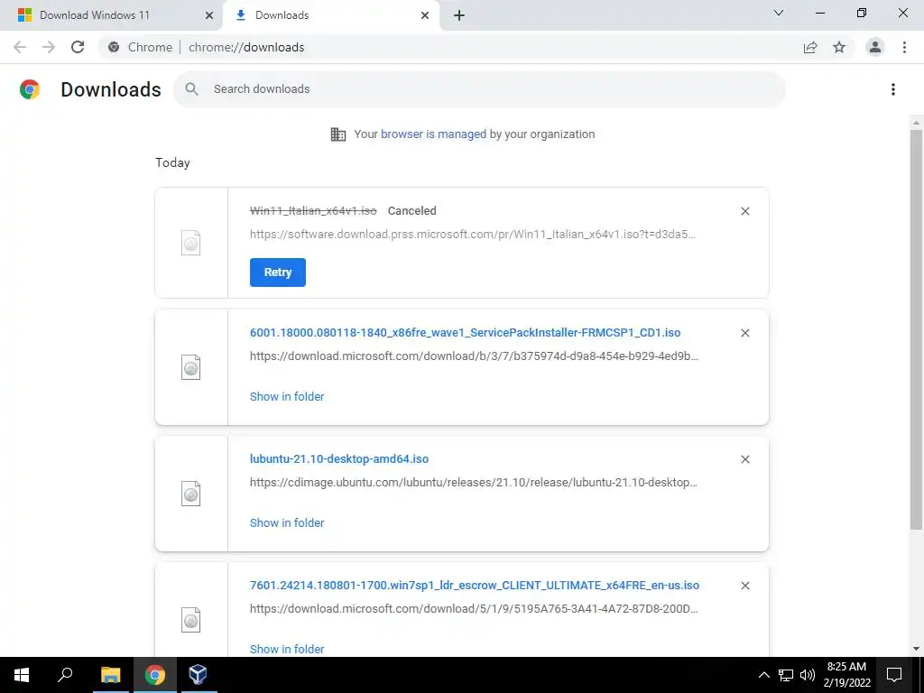Viewport: 924px width, 693px height.
Task: Click the scrollbar down arrow
Action: [x=916, y=649]
